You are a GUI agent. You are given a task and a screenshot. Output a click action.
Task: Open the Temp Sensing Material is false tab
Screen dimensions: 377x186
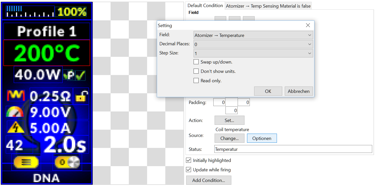click(x=268, y=6)
